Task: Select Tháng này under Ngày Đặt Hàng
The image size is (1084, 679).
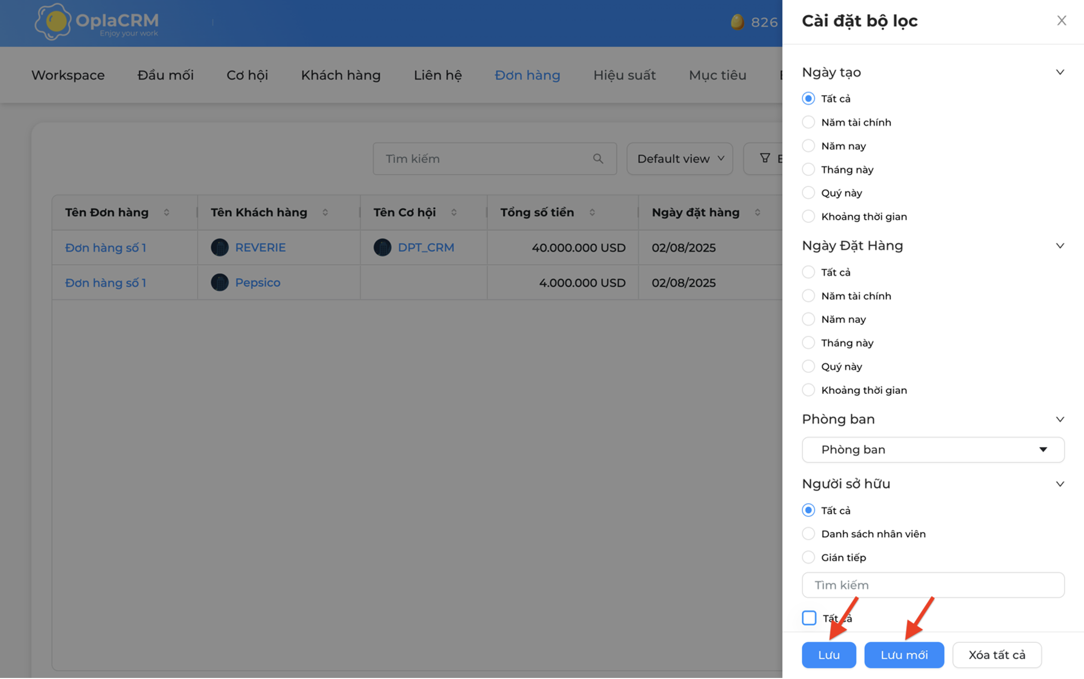Action: [x=808, y=343]
